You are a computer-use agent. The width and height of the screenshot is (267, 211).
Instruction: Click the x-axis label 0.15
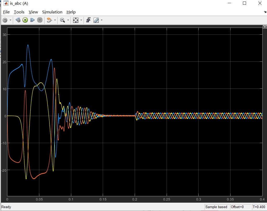[x=103, y=199]
